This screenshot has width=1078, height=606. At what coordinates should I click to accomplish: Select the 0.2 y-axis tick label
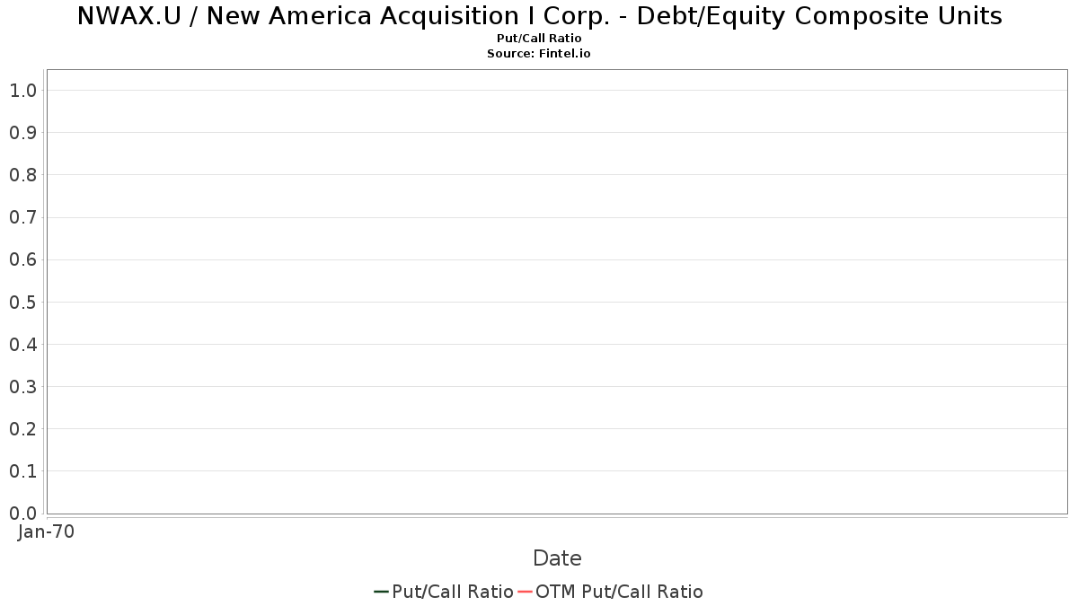22,429
